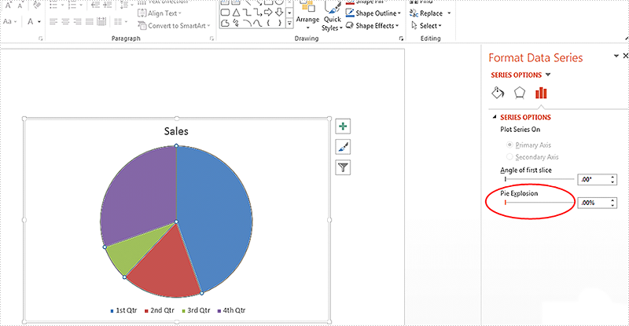Screen dimensions: 629x326
Task: Select the Sales chart title
Action: tap(176, 131)
